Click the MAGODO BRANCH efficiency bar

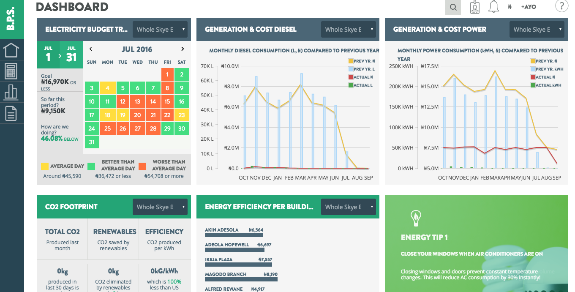coord(241,279)
